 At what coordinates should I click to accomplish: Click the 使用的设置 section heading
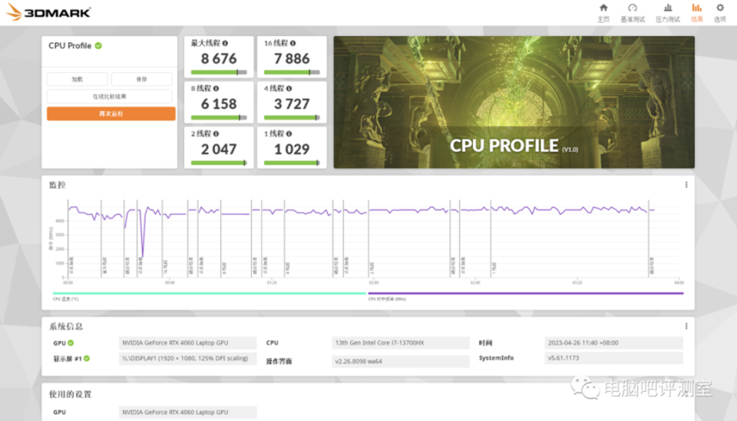[71, 394]
